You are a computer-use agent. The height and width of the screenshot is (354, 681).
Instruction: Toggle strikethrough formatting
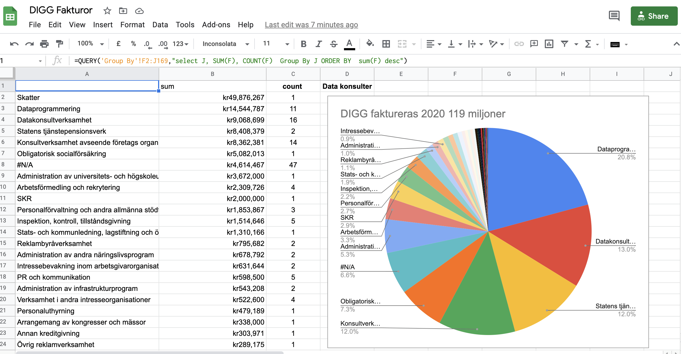coord(334,44)
